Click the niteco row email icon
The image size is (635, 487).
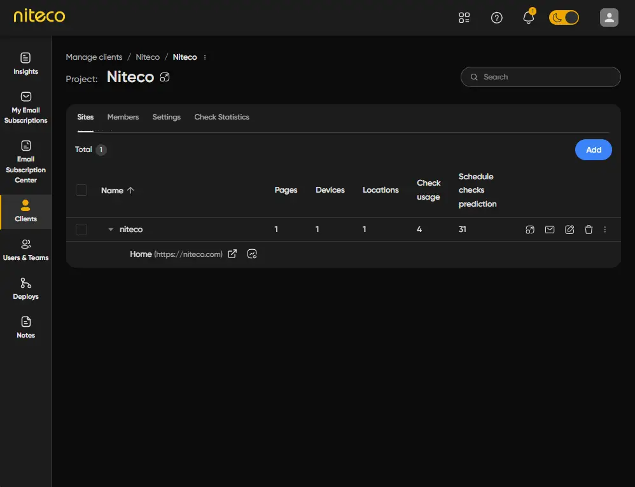pyautogui.click(x=550, y=230)
